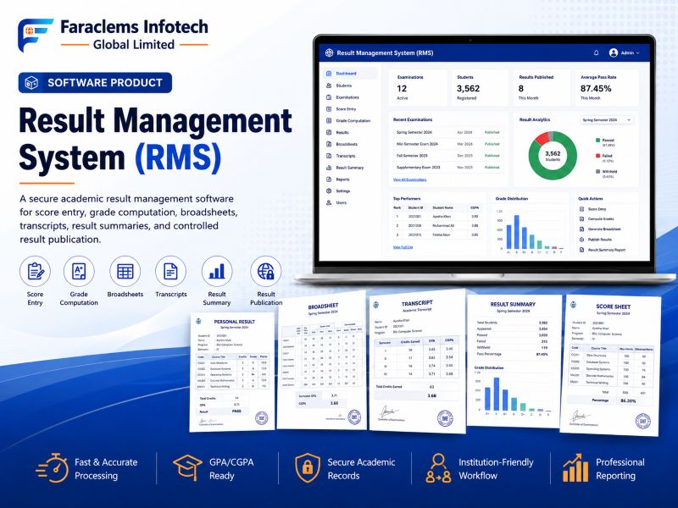Open the Result Summary document preview
The width and height of the screenshot is (678, 508).
(x=514, y=361)
